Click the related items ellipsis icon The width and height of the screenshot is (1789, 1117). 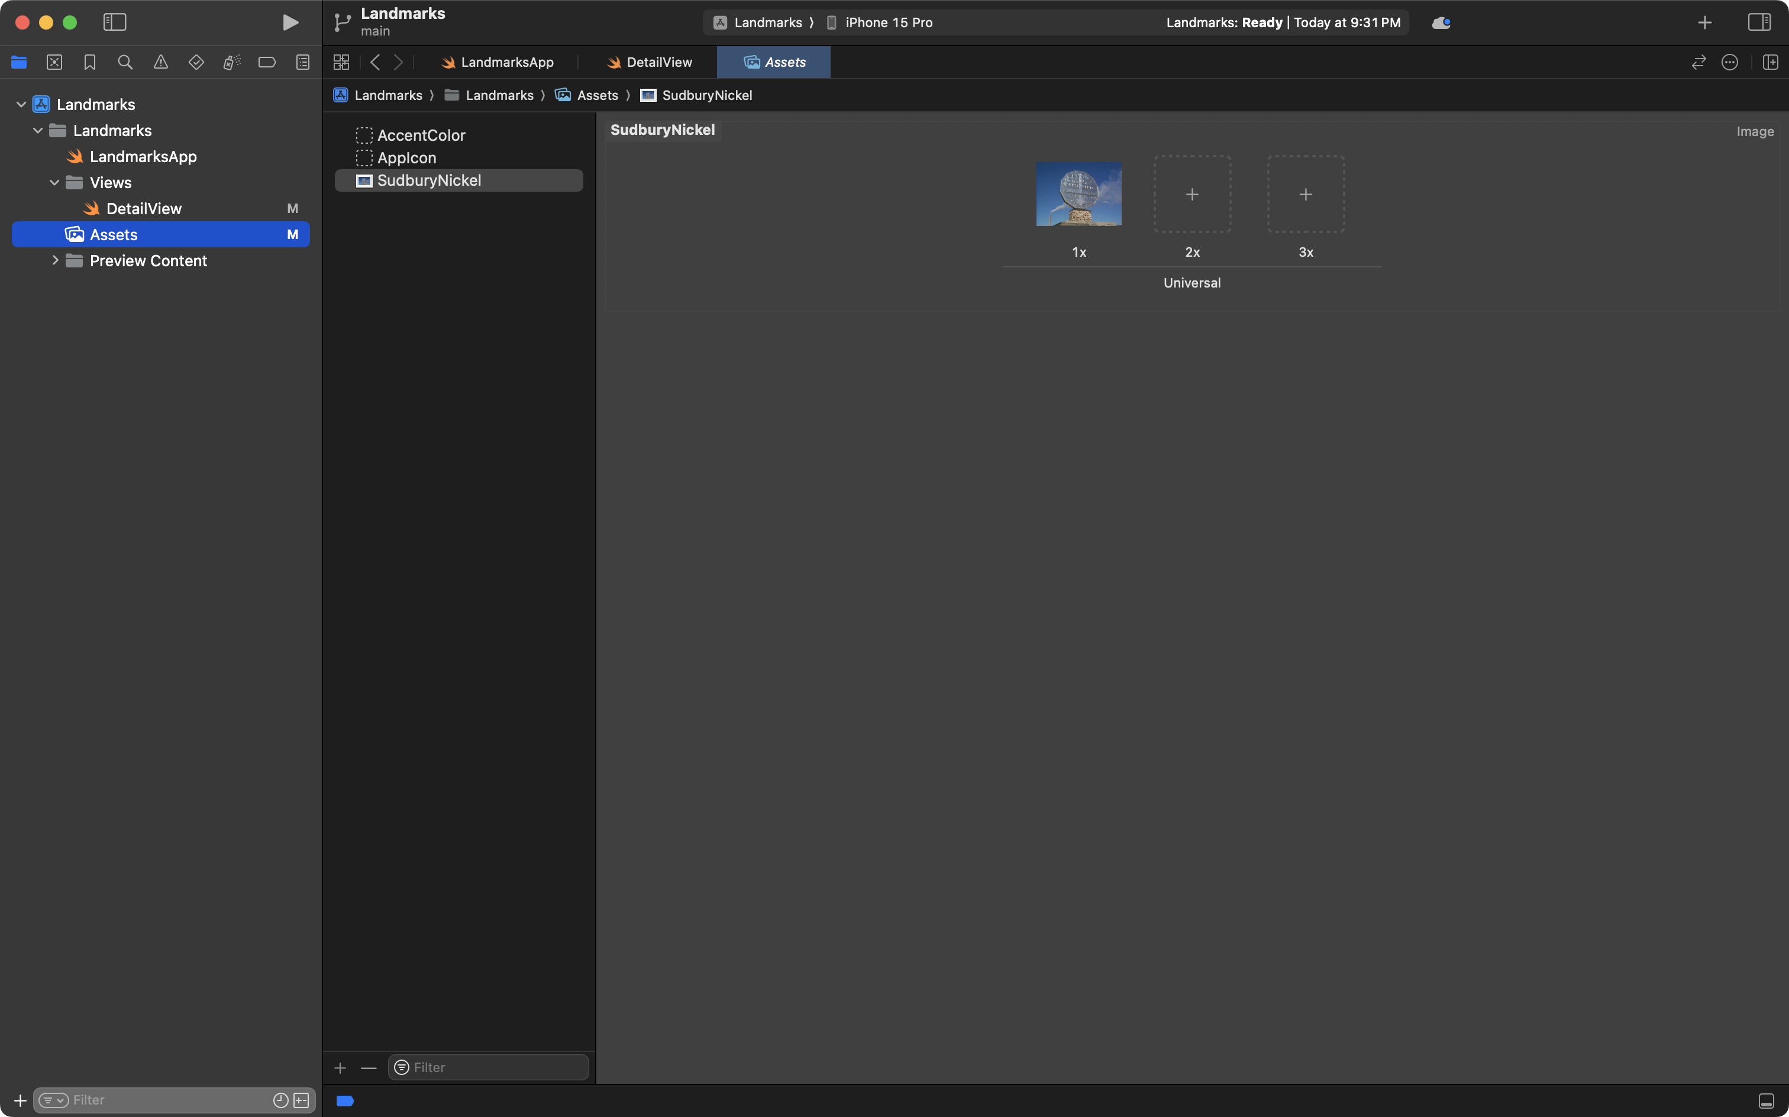(1729, 62)
